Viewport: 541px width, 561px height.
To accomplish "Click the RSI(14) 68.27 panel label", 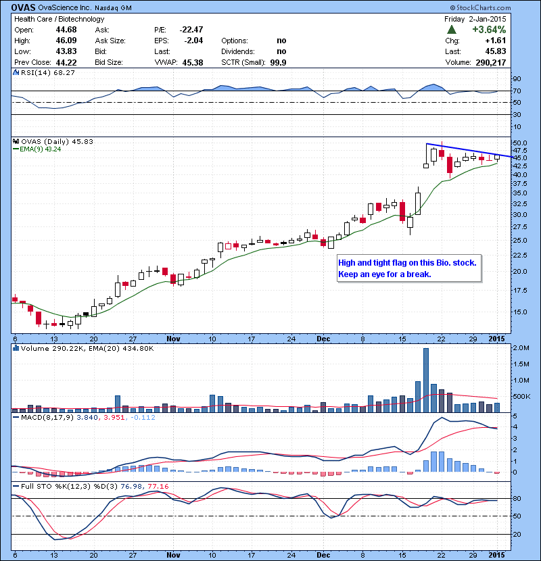I will [x=47, y=72].
